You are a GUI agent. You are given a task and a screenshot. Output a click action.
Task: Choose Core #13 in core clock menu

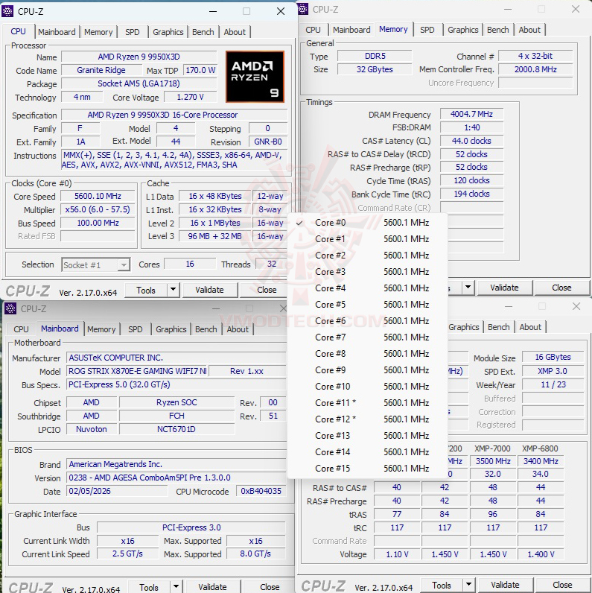[367, 436]
